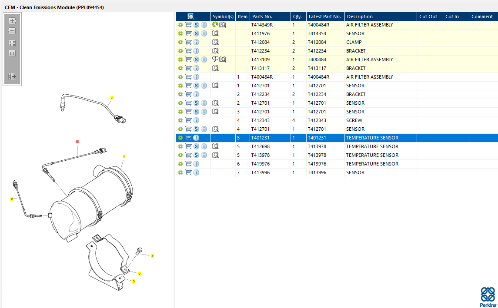The image size is (498, 308).
Task: Click the Description column header
Action: (360, 17)
